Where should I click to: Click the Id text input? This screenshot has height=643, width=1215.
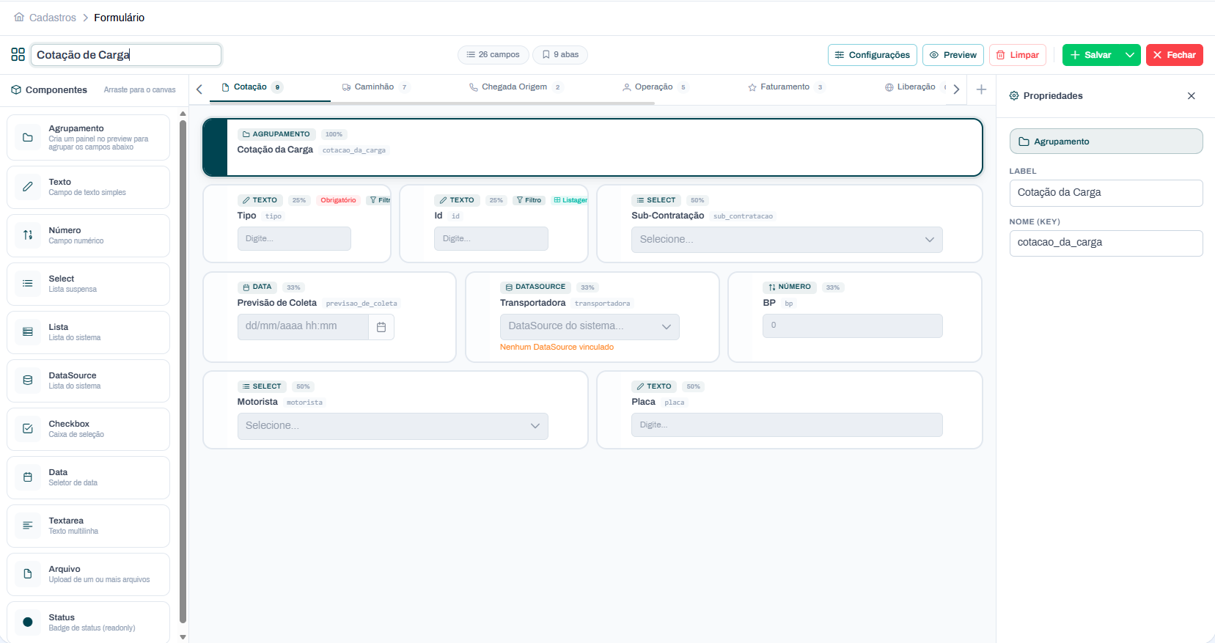coord(491,239)
